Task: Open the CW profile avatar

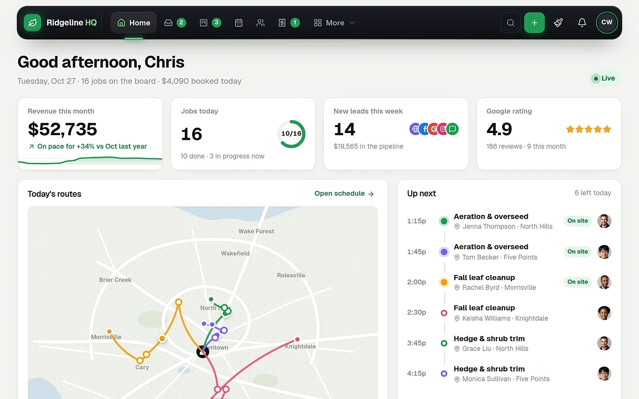Action: [x=607, y=23]
